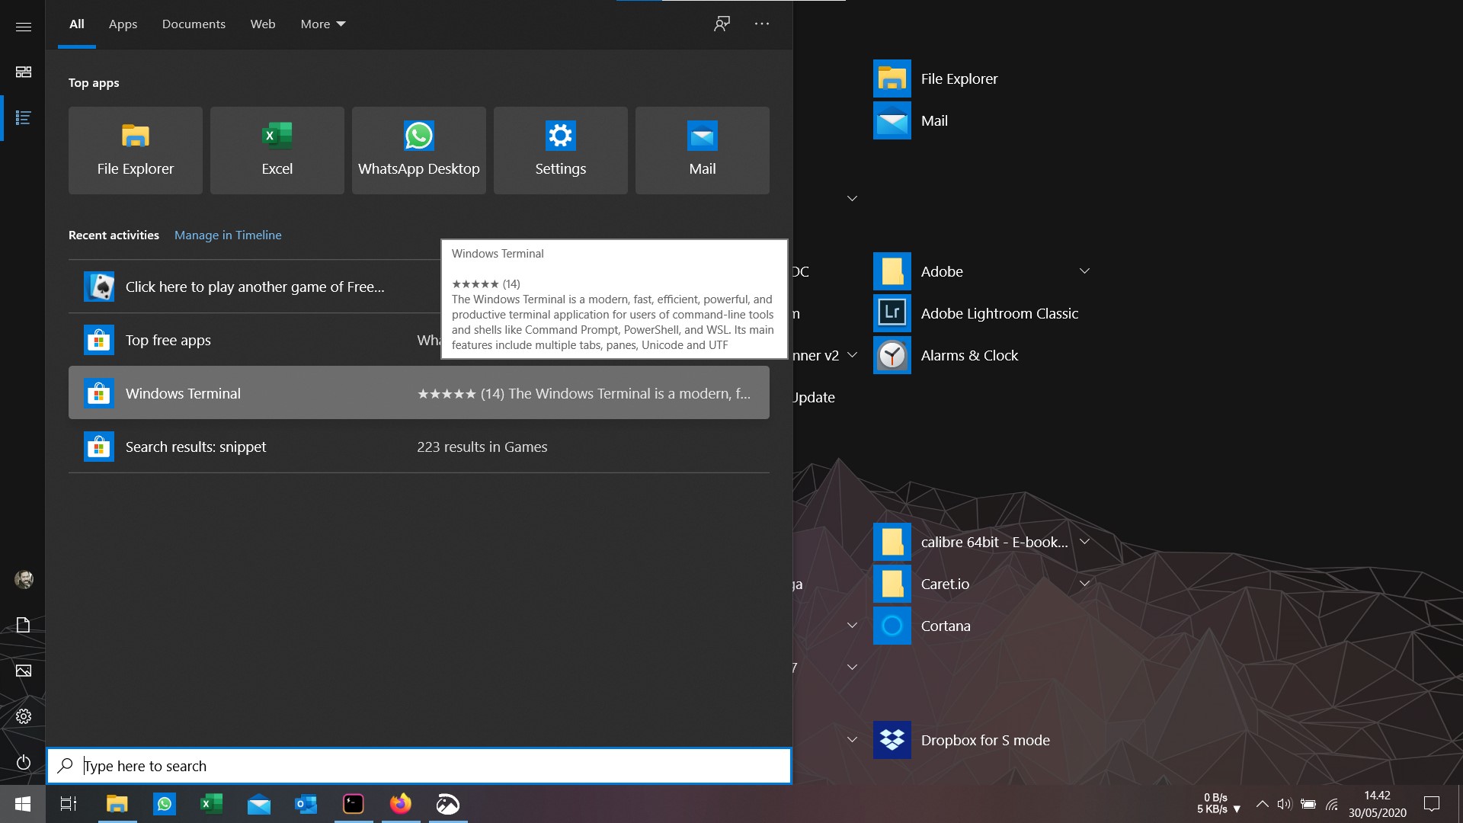1463x823 pixels.
Task: Launch Excel from Top apps
Action: coord(277,150)
